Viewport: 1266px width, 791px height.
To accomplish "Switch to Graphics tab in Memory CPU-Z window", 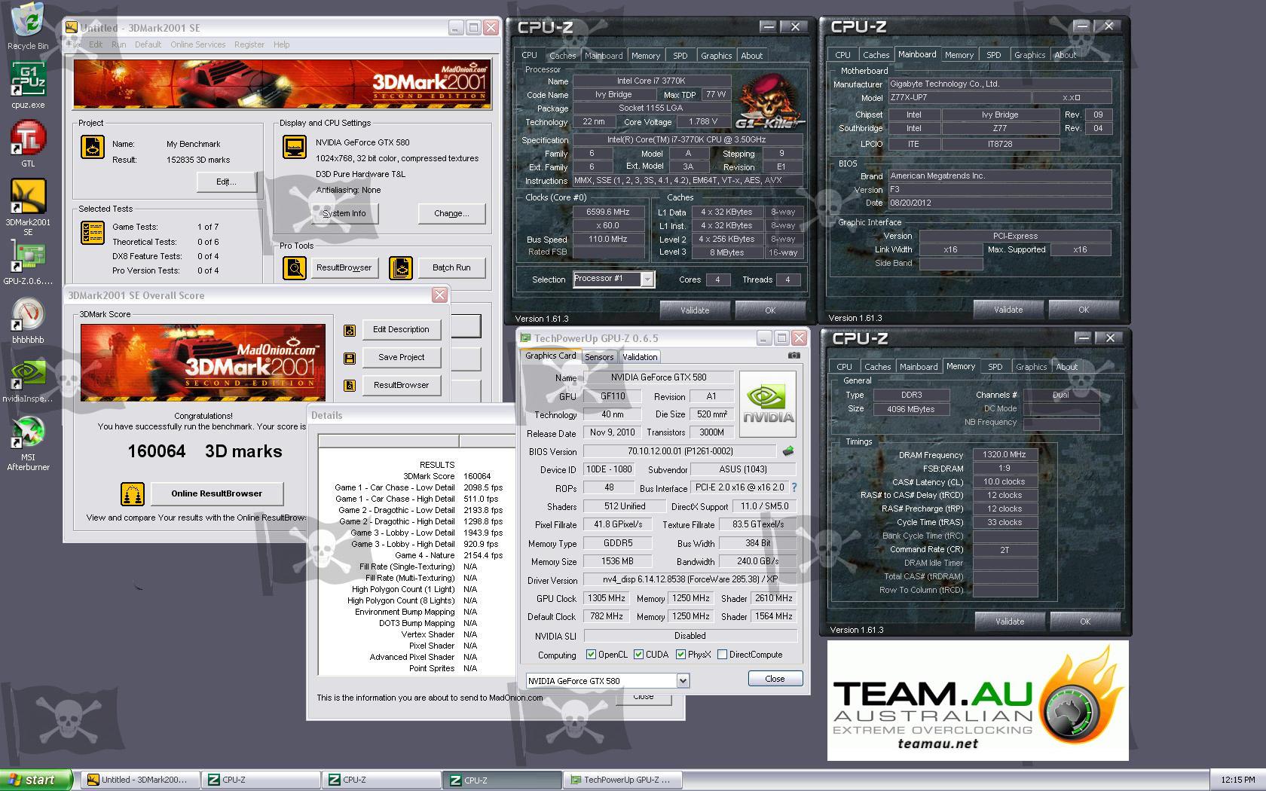I will (1032, 367).
